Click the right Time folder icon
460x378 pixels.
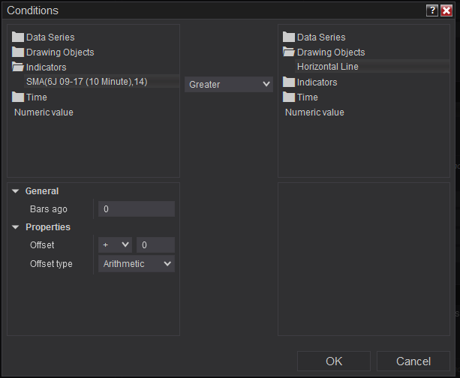point(289,97)
